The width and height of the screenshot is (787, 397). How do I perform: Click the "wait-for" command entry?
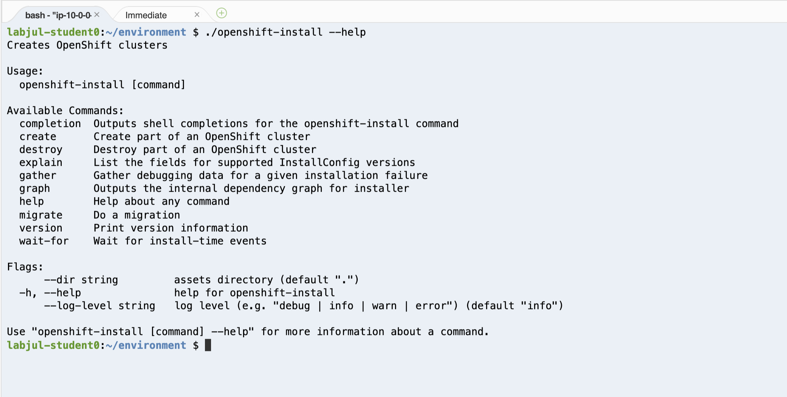pyautogui.click(x=44, y=241)
